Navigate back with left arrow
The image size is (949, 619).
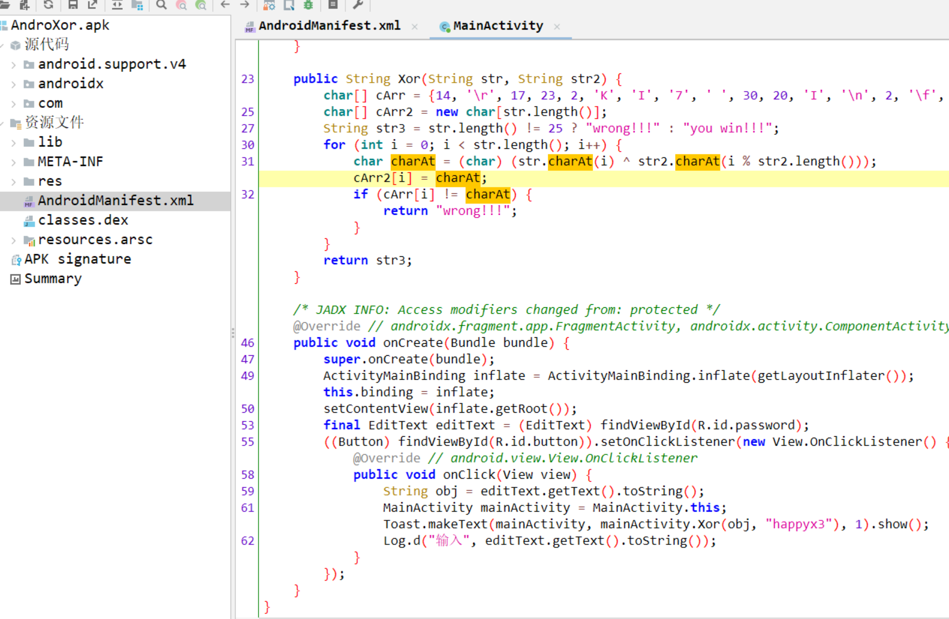pos(225,4)
